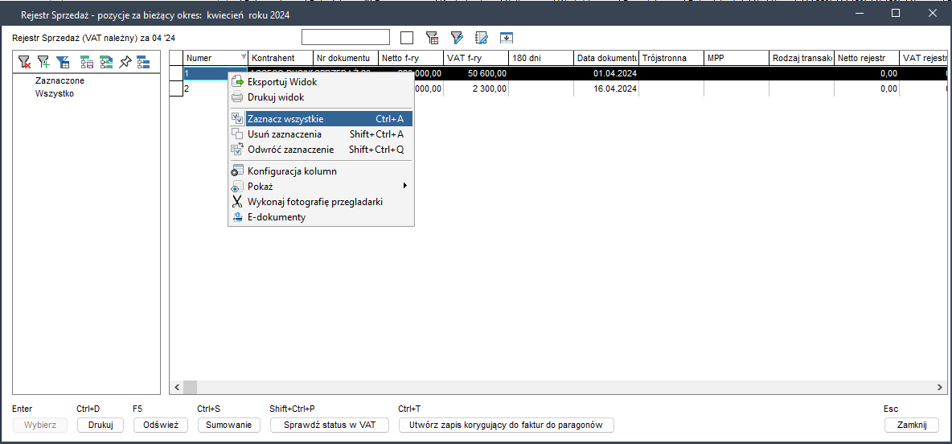The image size is (952, 444).
Task: Click the Sumowanie button
Action: click(x=229, y=425)
